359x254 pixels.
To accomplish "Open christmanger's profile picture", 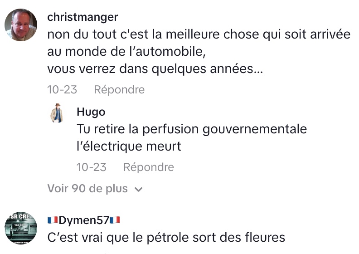I will (21, 25).
